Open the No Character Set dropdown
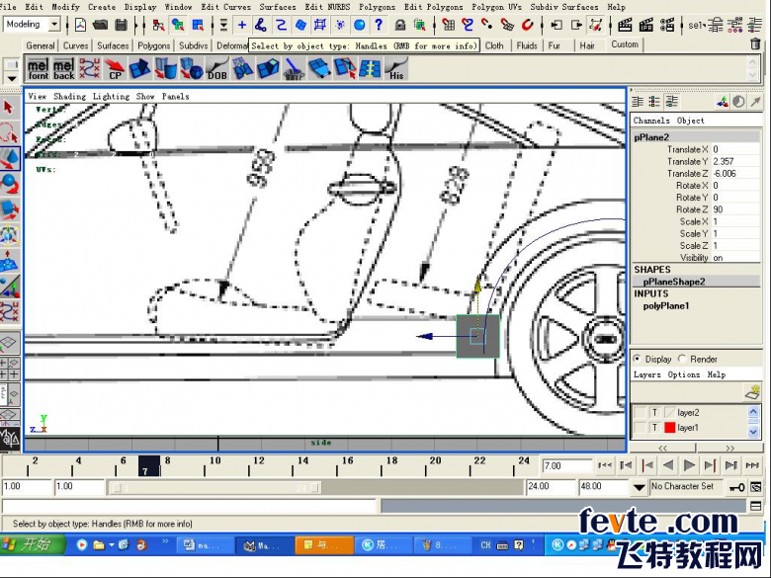Image resolution: width=771 pixels, height=578 pixels. point(686,486)
